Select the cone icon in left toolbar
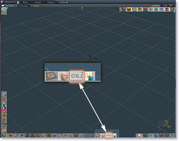Viewport: 179px width, 141px height. point(4,107)
